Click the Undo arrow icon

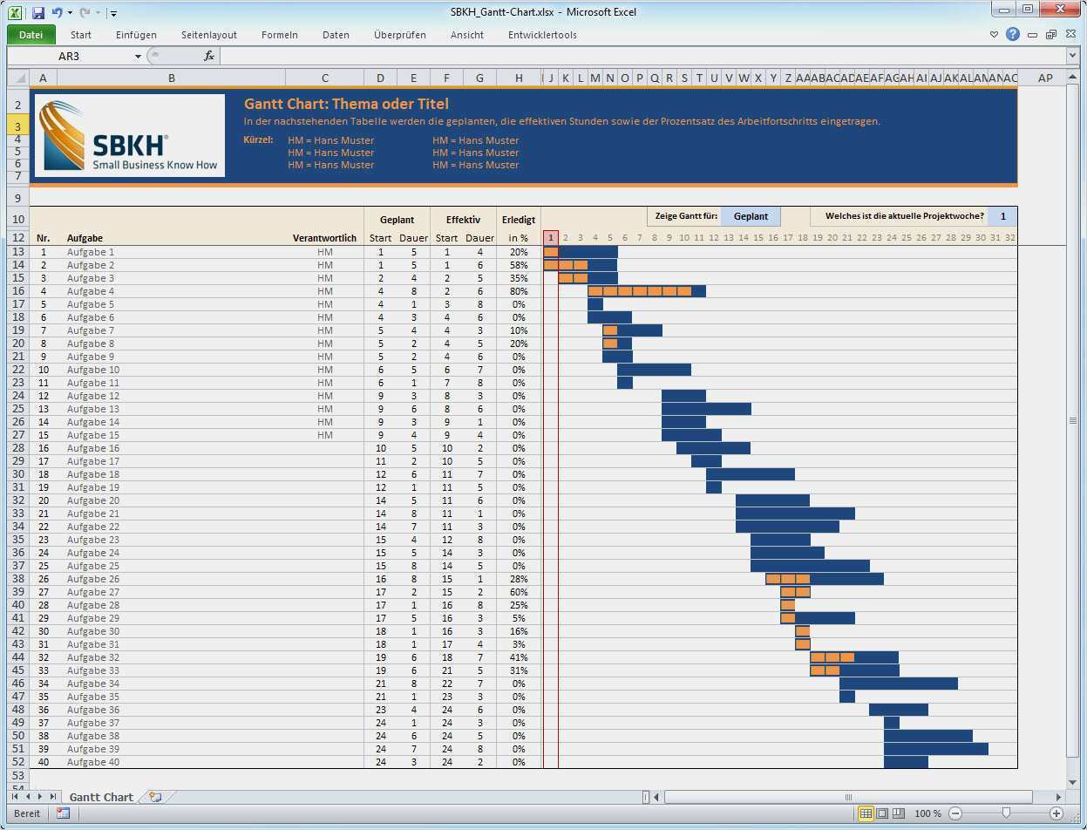[58, 13]
